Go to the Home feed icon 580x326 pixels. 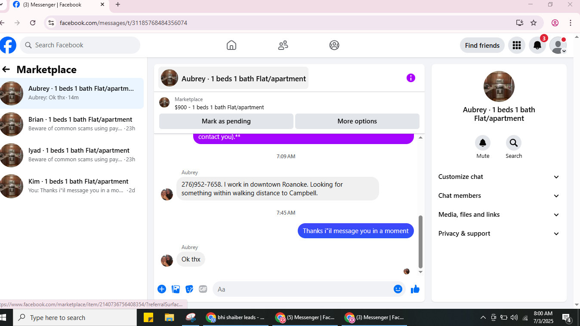(x=231, y=45)
